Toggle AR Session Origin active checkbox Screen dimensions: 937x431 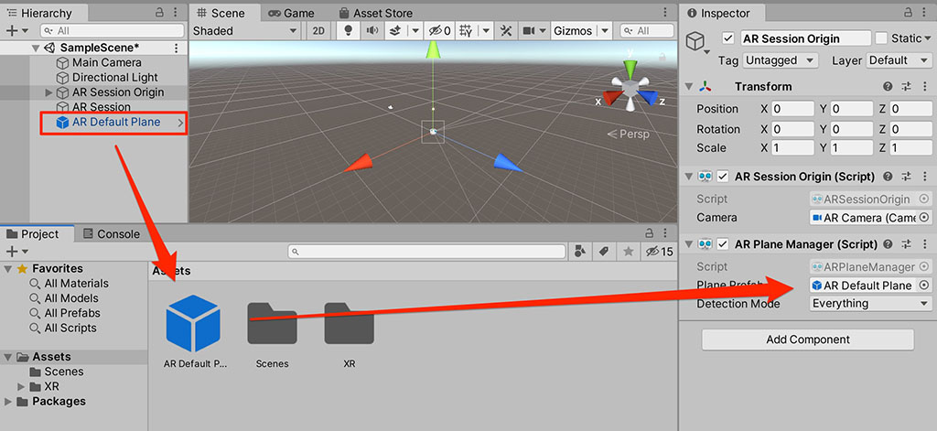pos(727,38)
